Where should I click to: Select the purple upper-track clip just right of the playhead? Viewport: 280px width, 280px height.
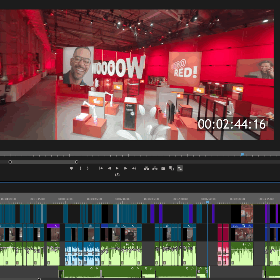213,214
